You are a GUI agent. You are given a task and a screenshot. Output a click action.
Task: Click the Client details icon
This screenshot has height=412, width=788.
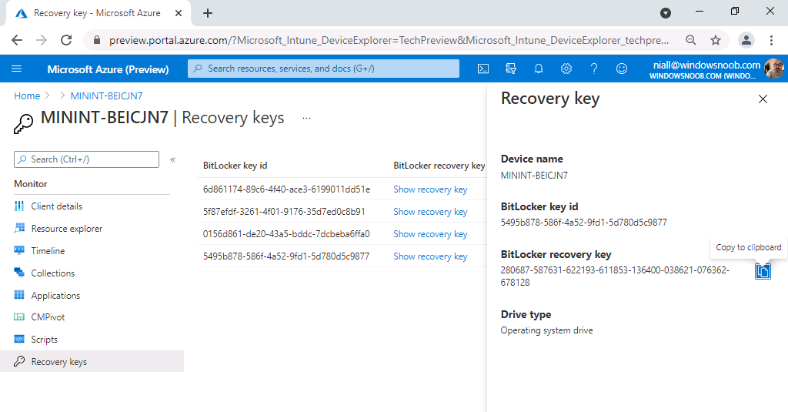pyautogui.click(x=19, y=206)
